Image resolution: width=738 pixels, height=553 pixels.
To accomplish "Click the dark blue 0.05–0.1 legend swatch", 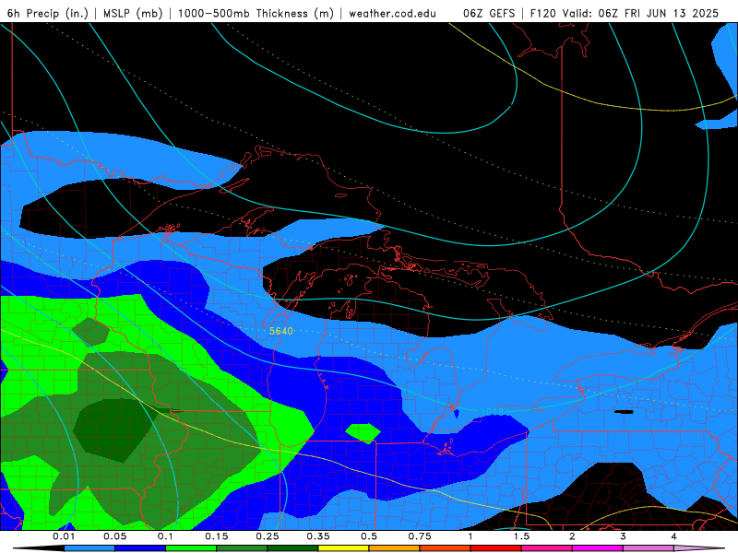I will click(x=140, y=548).
